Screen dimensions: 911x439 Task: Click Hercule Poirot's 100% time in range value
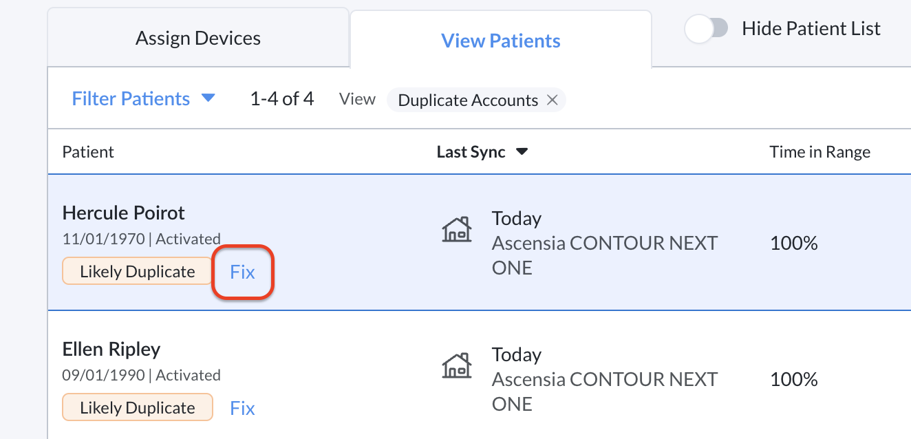point(793,243)
